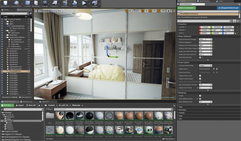Click the Play toolbar icon
The height and width of the screenshot is (141, 241).
click(x=84, y=3)
